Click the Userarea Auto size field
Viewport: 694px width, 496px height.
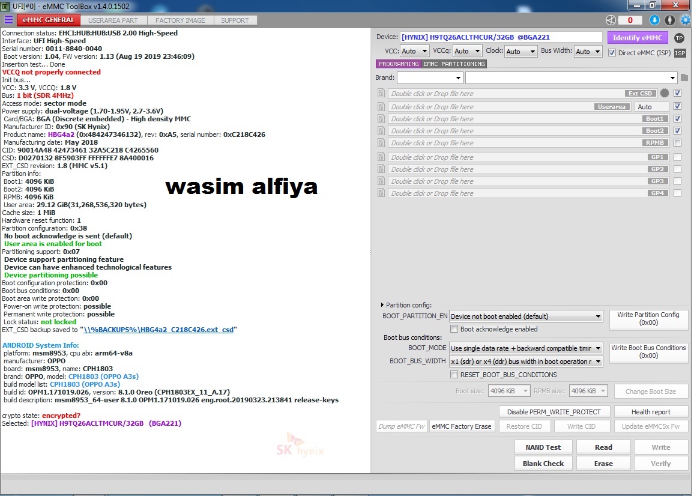[651, 107]
